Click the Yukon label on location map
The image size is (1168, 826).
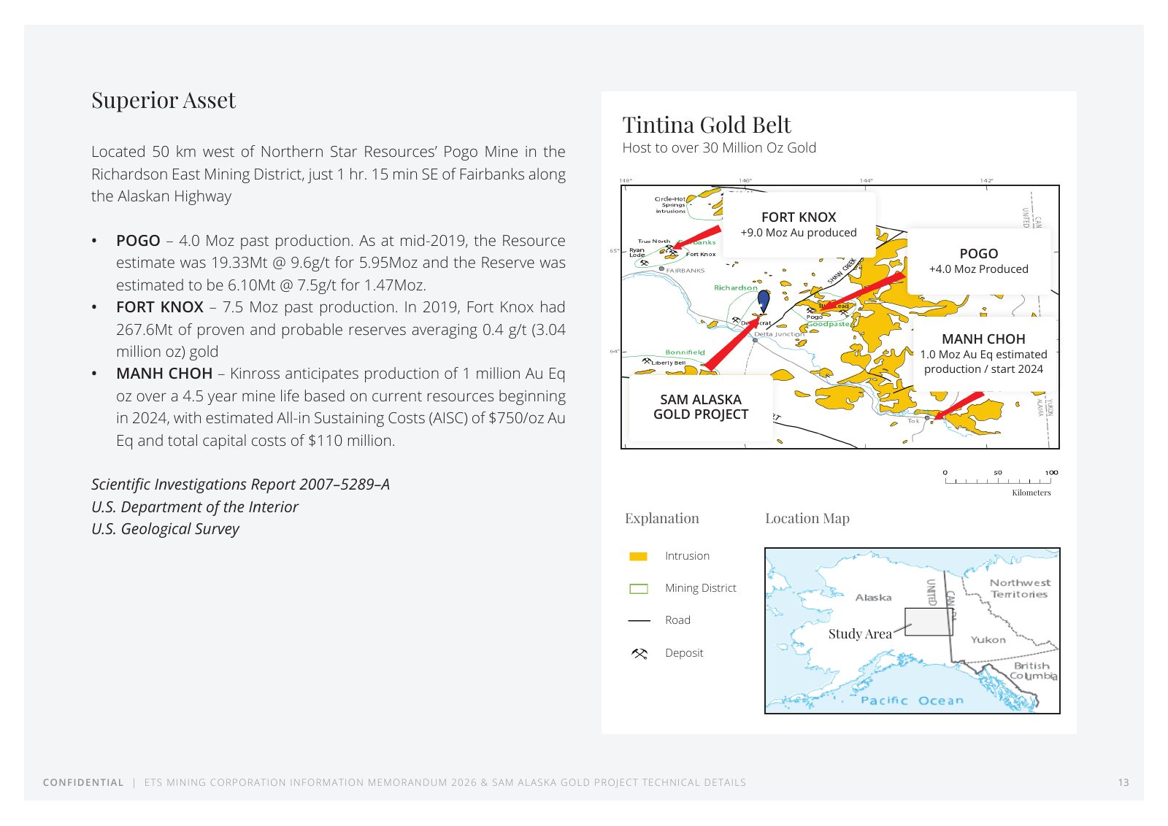(988, 640)
